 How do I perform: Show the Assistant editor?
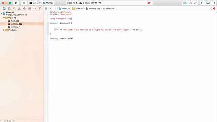[x=190, y=3]
